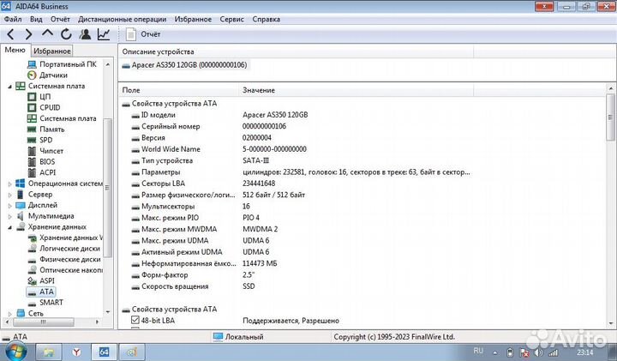Click the details pane vertical scrollbar thumb
Screen dimensions: 617x361
[610, 117]
